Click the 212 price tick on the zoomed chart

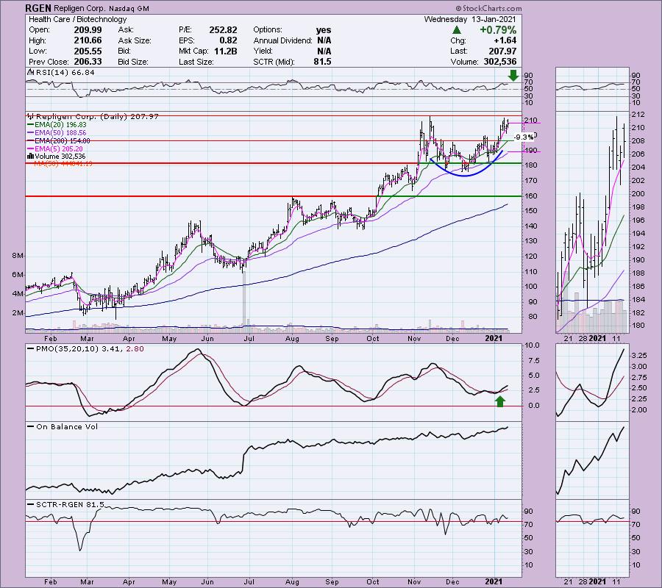(638, 115)
